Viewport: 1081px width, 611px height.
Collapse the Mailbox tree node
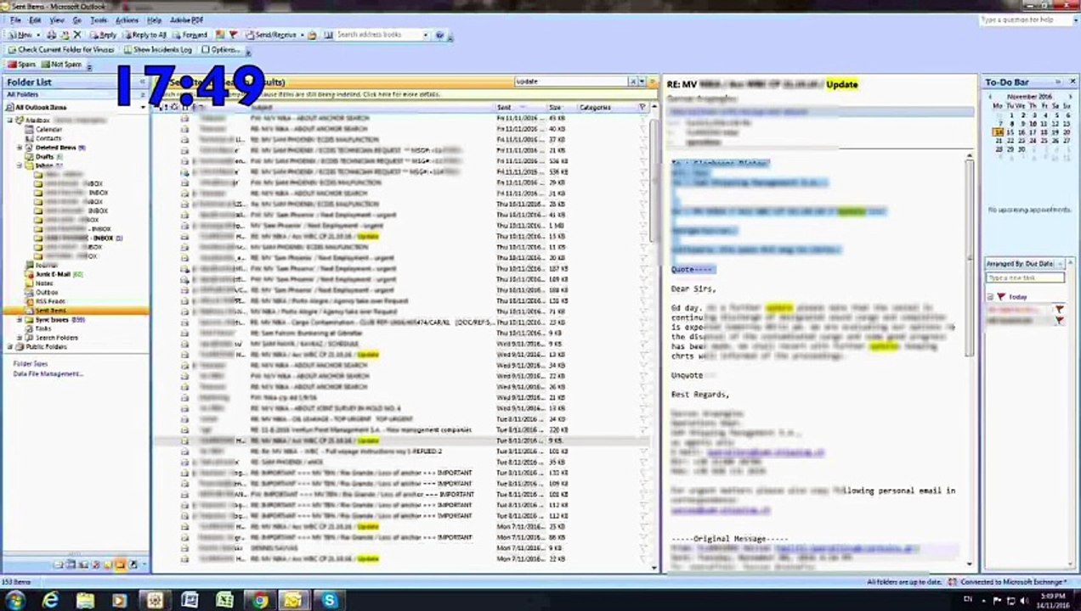(11, 121)
